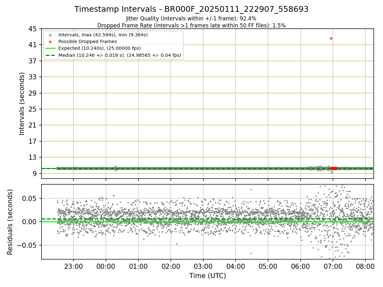Click the '07:00' time tick label
Screen dimensions: 383x287
pos(333,266)
